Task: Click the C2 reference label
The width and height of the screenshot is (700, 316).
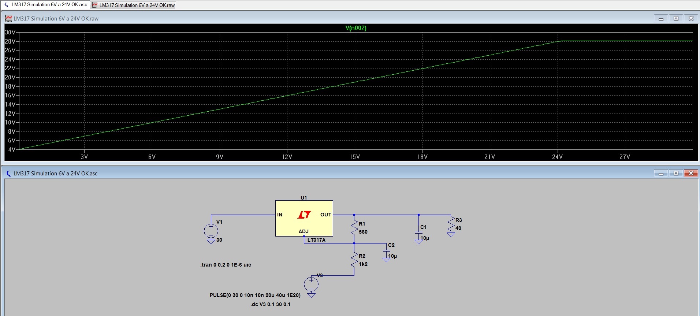Action: 391,245
